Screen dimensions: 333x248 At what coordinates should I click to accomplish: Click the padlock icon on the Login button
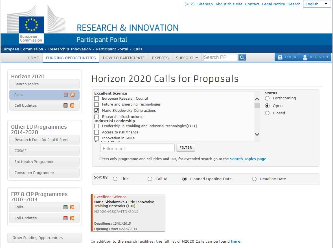pyautogui.click(x=280, y=57)
